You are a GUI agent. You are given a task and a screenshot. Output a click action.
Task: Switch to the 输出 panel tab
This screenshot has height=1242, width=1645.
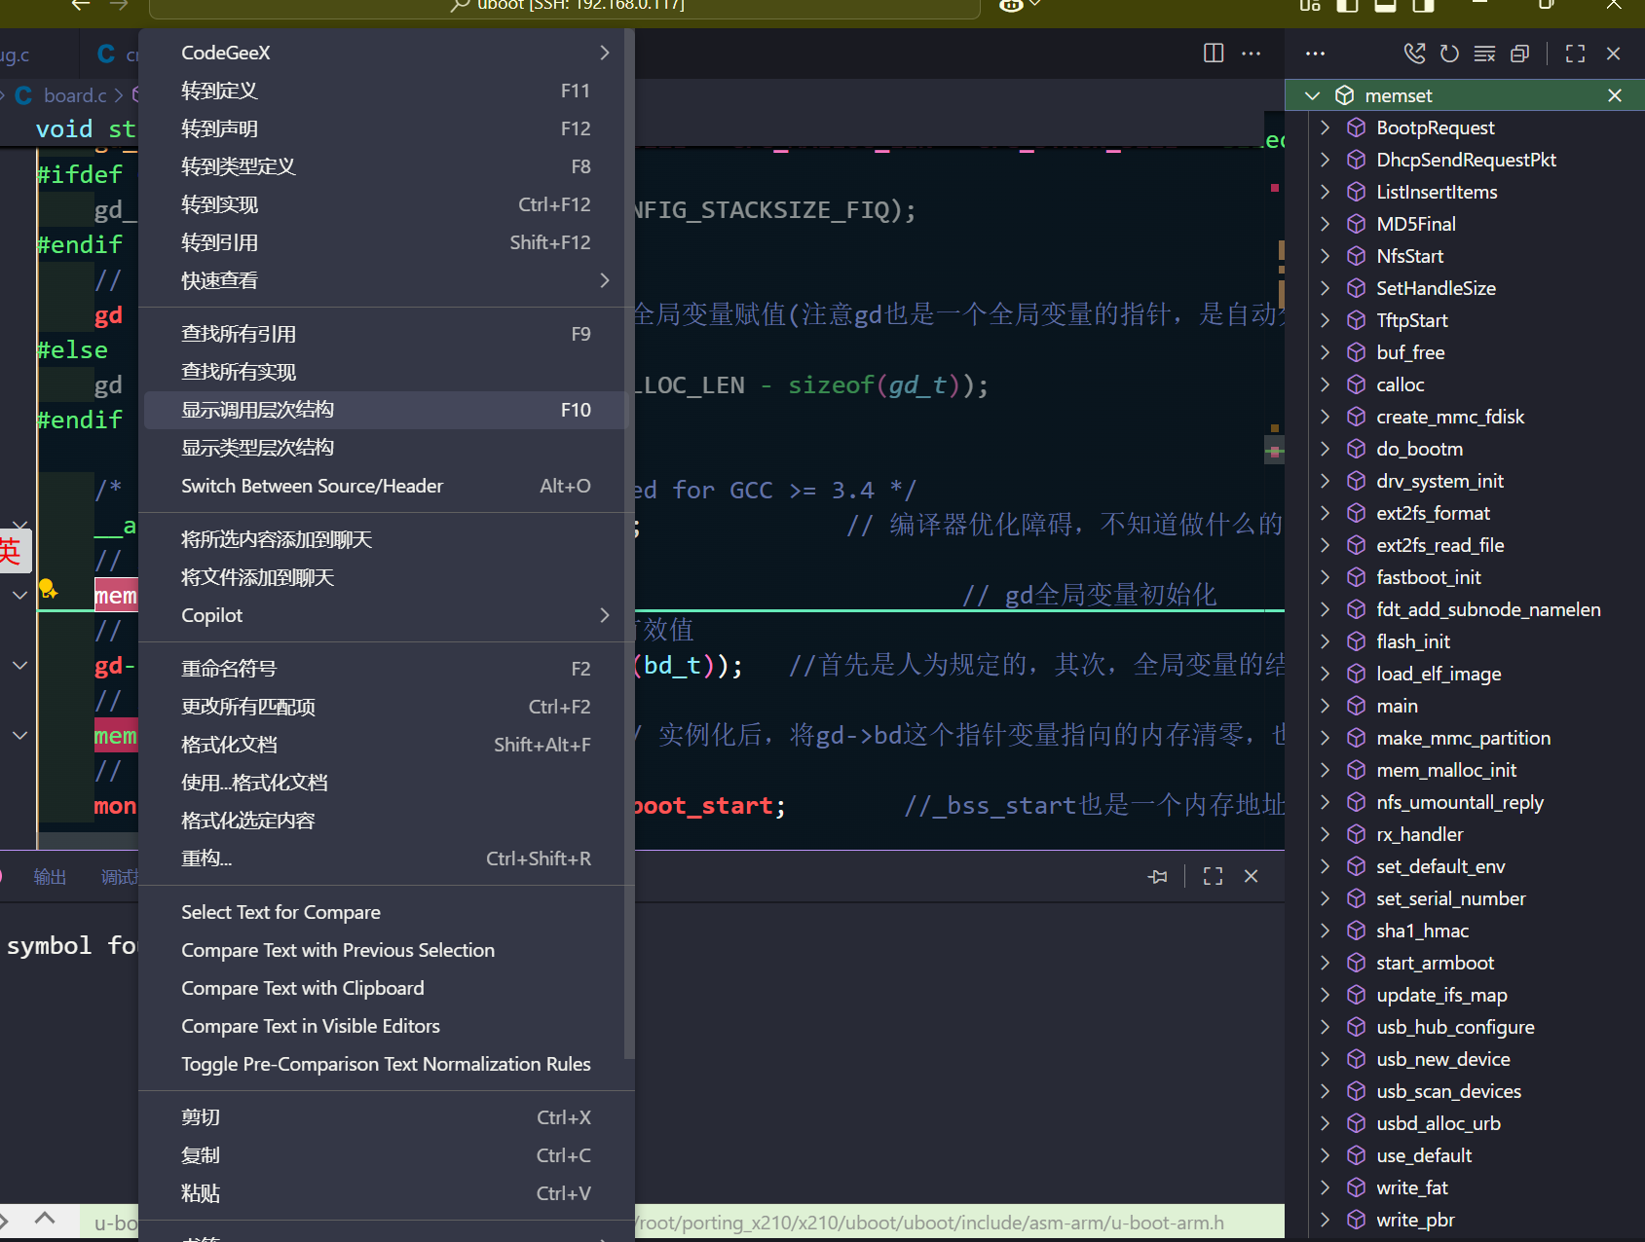(x=50, y=877)
